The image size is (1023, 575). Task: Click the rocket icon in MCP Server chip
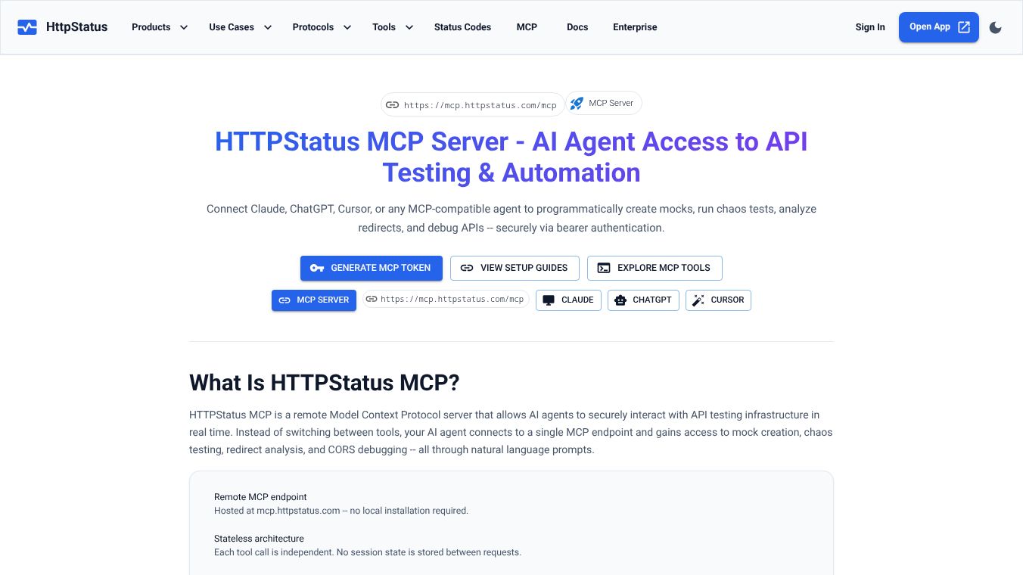577,103
